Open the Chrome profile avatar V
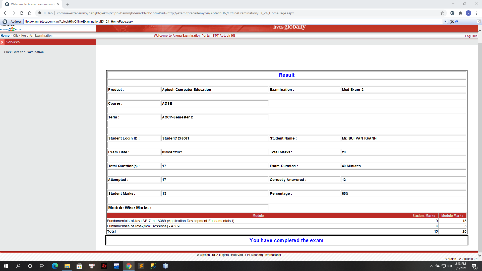 (x=468, y=13)
